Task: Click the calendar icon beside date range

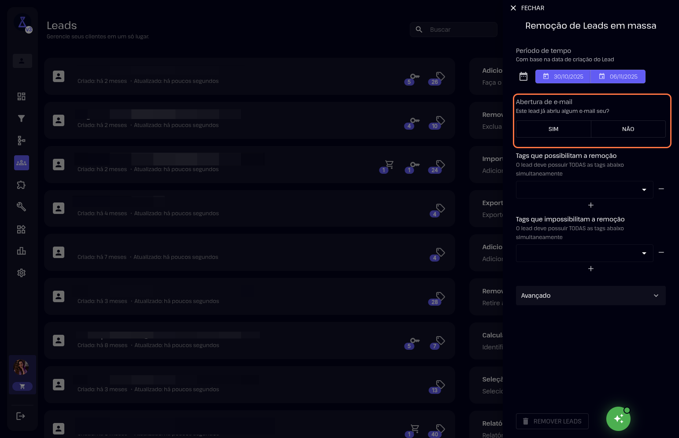Action: (x=523, y=77)
